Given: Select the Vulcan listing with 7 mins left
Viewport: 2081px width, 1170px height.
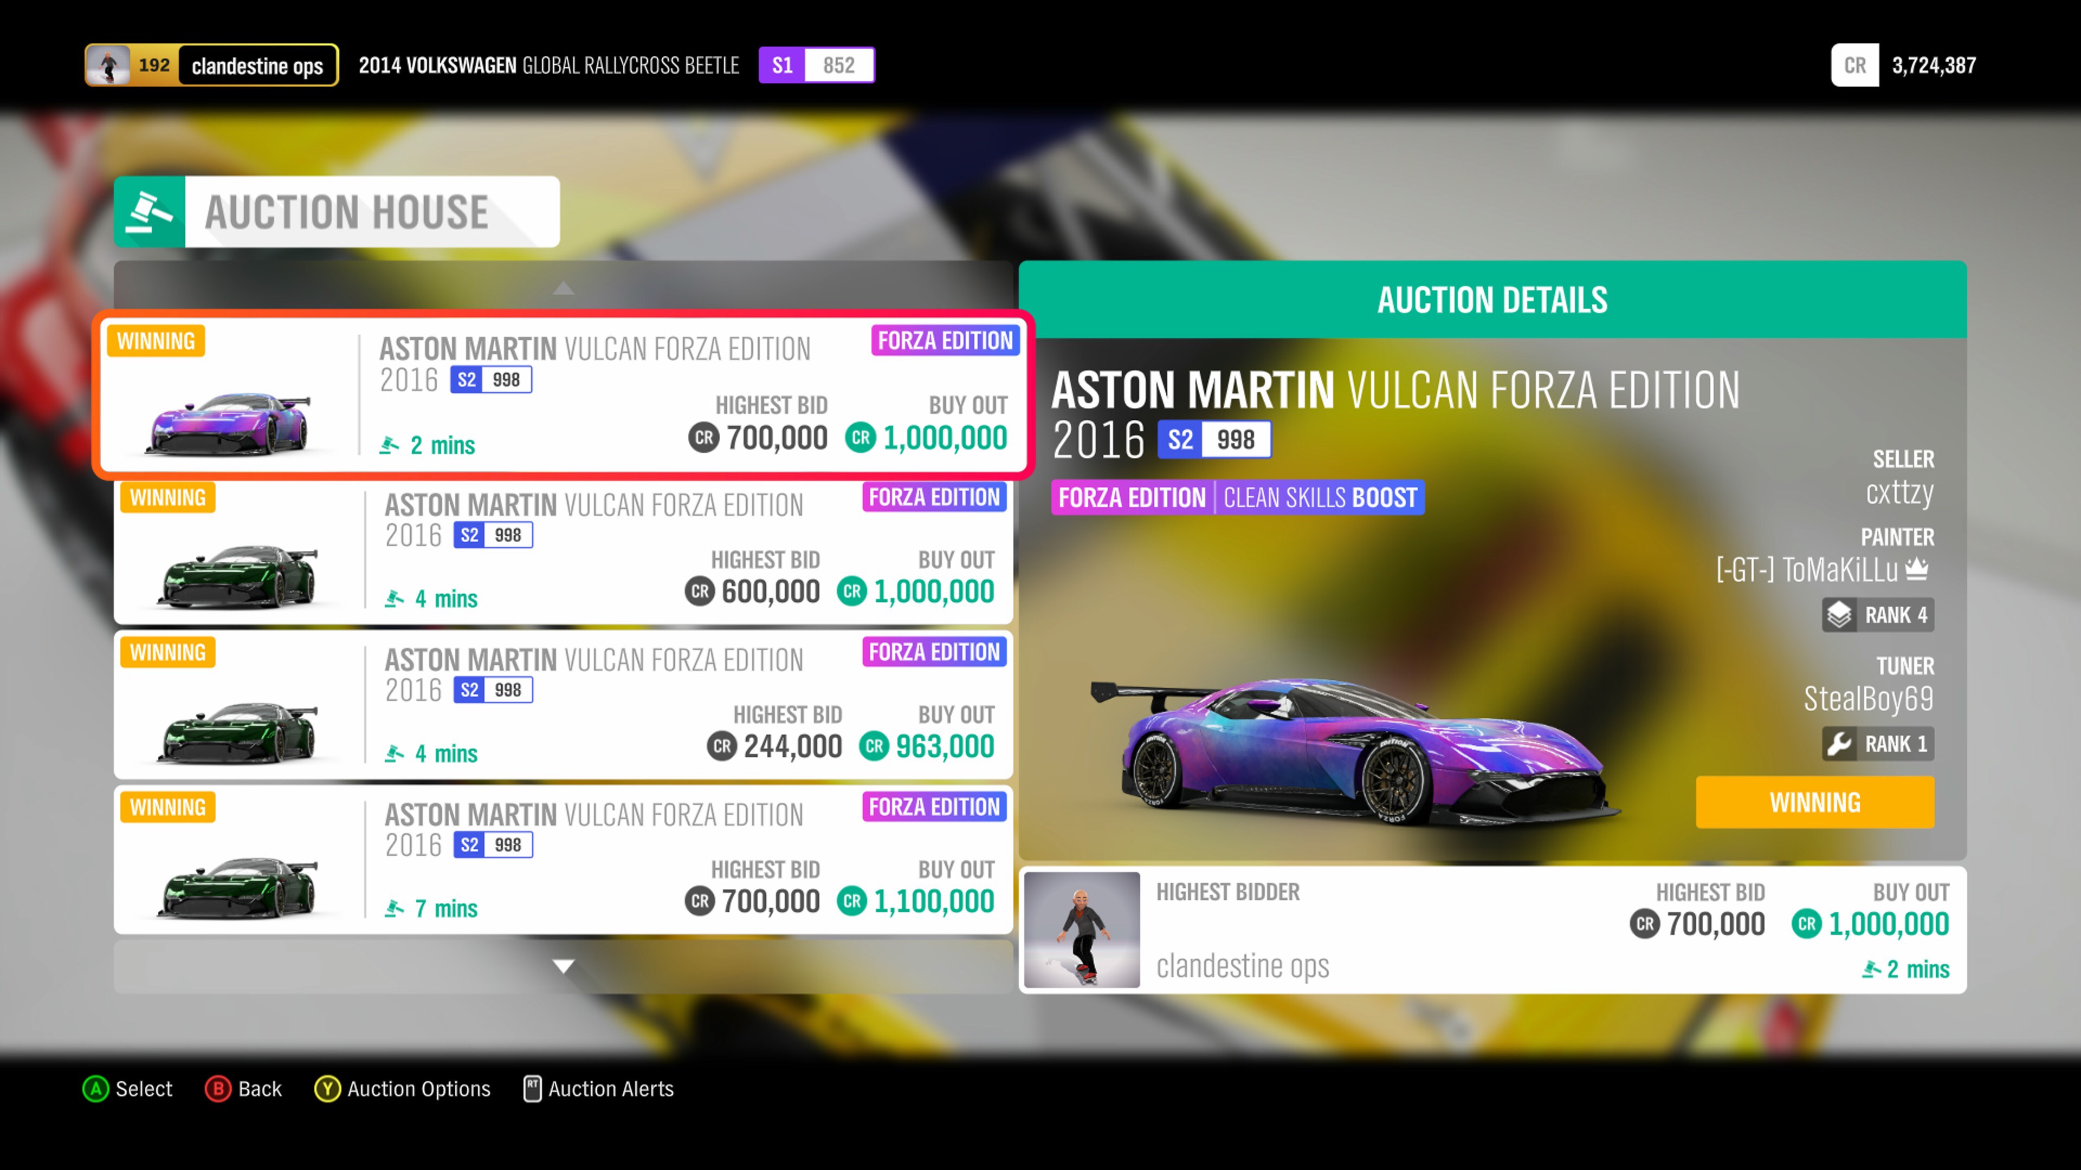Looking at the screenshot, I should 563,860.
